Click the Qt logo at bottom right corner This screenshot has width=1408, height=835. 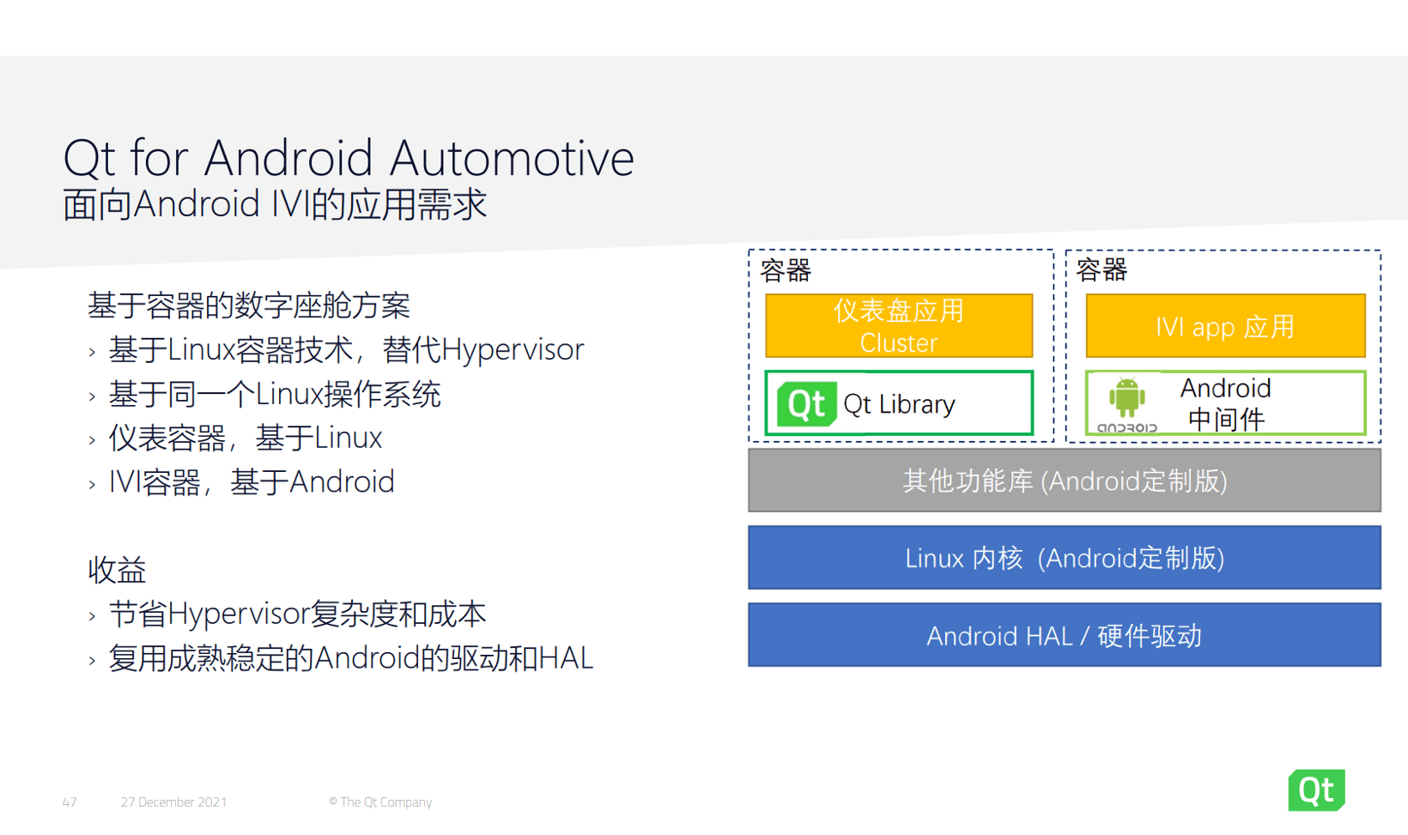[x=1316, y=790]
